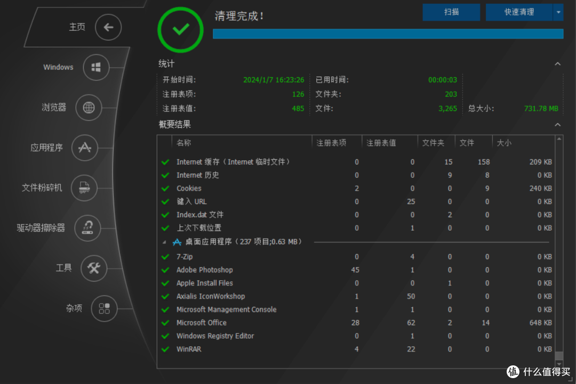Click the results list scrollbar thumb

pos(559,356)
